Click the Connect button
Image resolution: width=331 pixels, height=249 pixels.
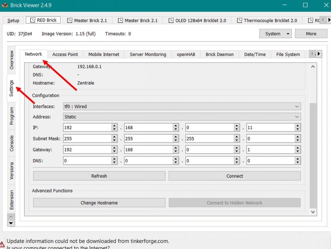click(x=235, y=176)
